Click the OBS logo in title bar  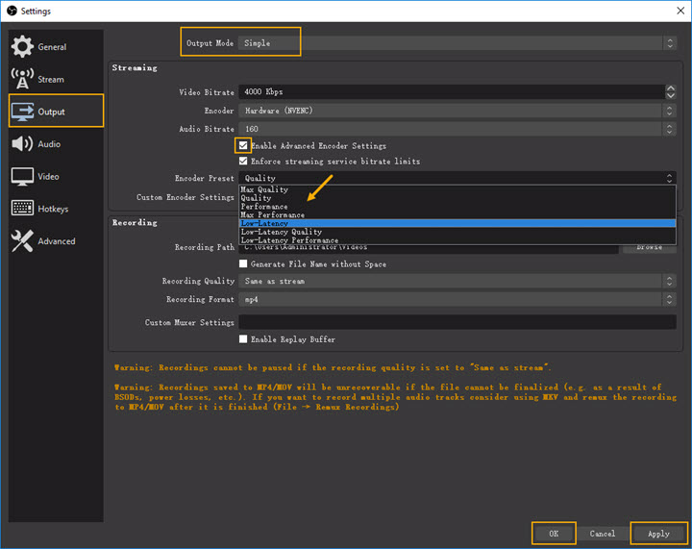coord(10,11)
